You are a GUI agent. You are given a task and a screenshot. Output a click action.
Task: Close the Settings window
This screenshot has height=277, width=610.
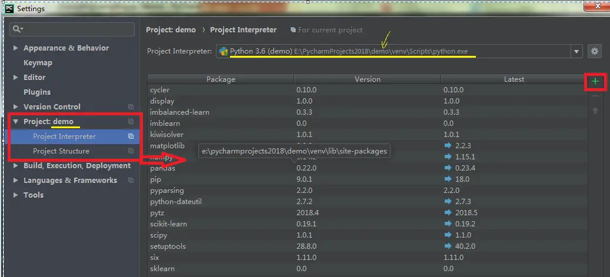click(598, 6)
